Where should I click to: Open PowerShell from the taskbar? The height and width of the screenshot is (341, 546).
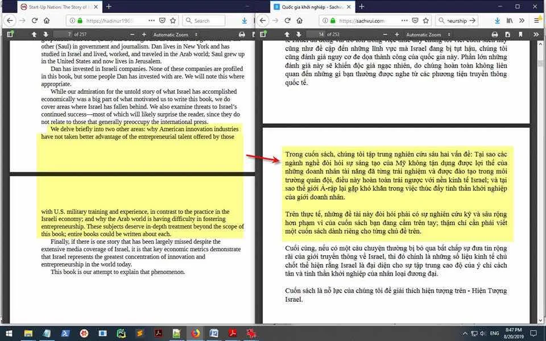coord(65,334)
